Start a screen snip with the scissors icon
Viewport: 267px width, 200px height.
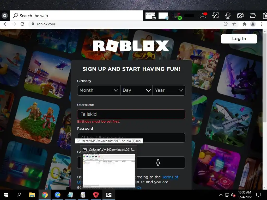coord(215,16)
